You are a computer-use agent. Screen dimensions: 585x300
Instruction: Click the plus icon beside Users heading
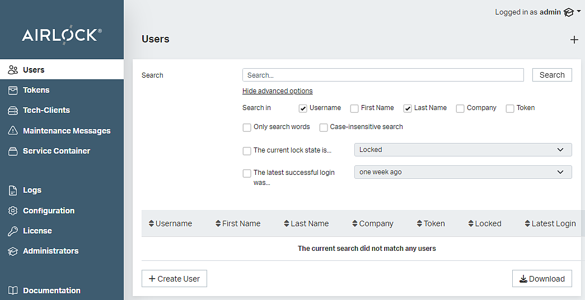coord(574,40)
